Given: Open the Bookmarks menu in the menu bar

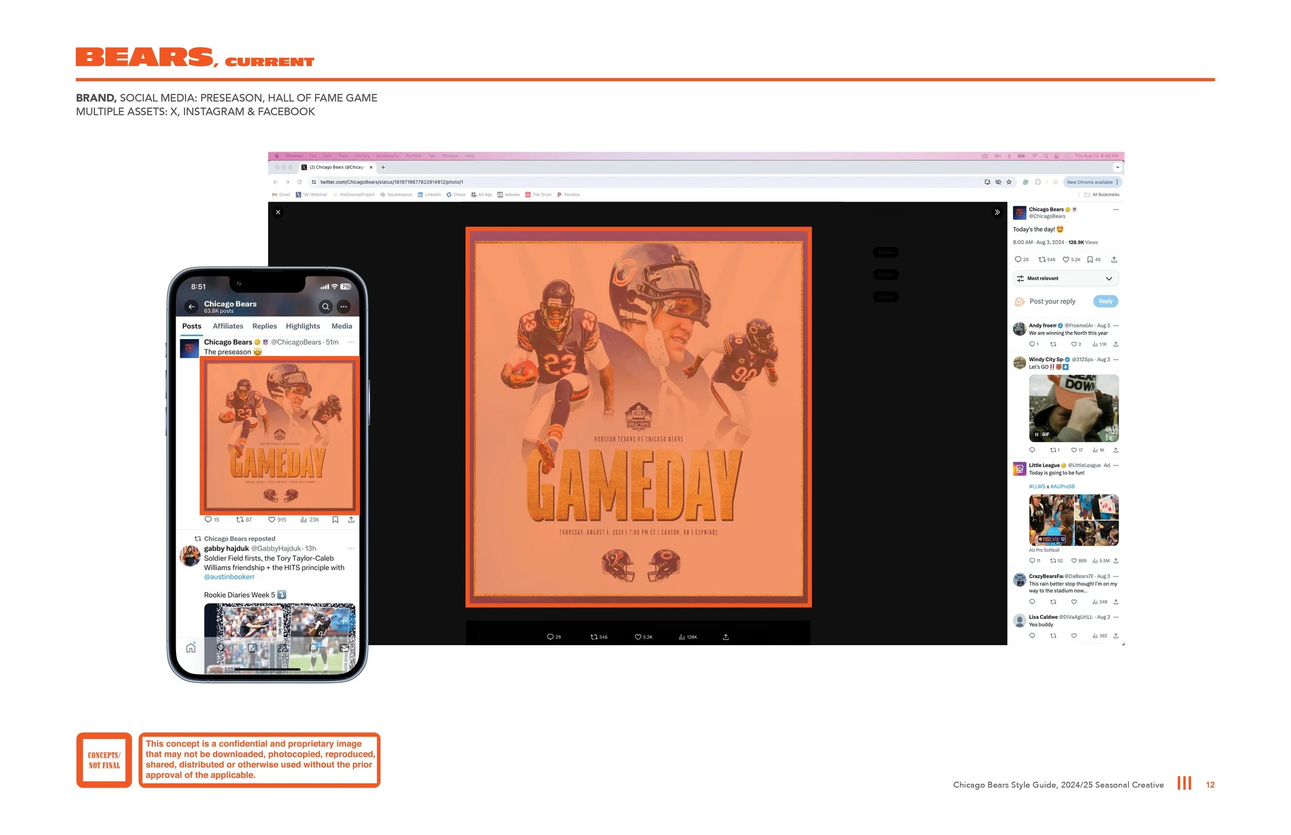Looking at the screenshot, I should click(387, 156).
